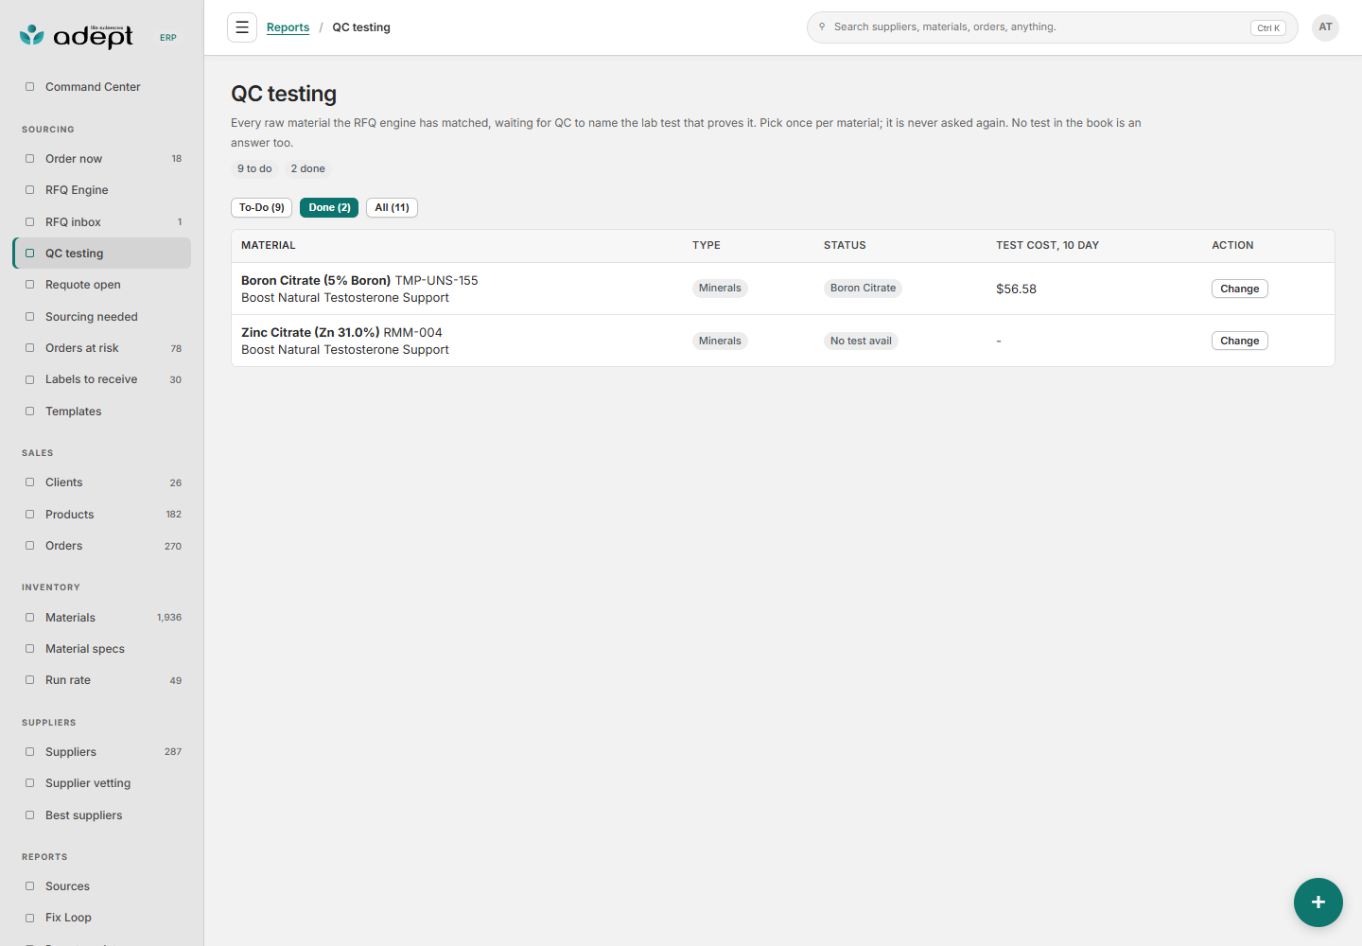Image resolution: width=1362 pixels, height=946 pixels.
Task: Select the Done (2) tab
Action: pyautogui.click(x=329, y=208)
